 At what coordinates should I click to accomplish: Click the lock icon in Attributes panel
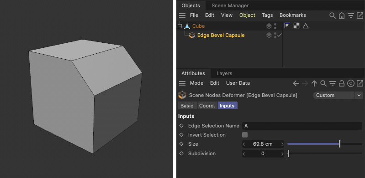click(x=342, y=83)
